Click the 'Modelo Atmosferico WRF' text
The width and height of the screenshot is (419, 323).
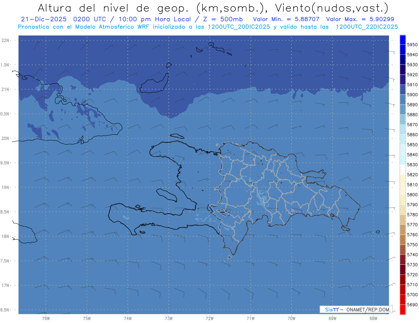pos(112,27)
